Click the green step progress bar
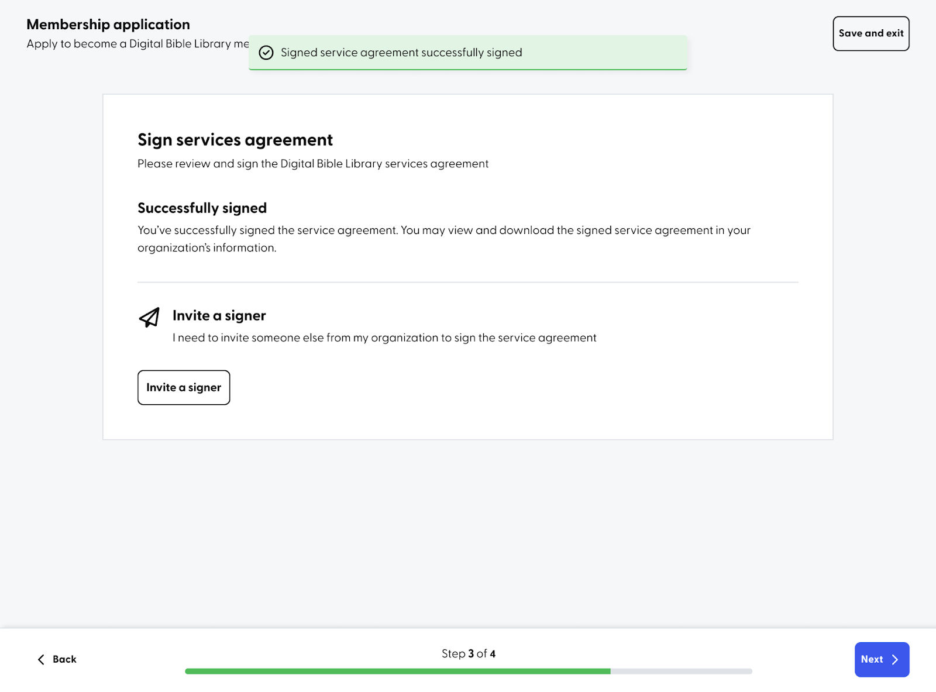The image size is (936, 692). tap(398, 672)
